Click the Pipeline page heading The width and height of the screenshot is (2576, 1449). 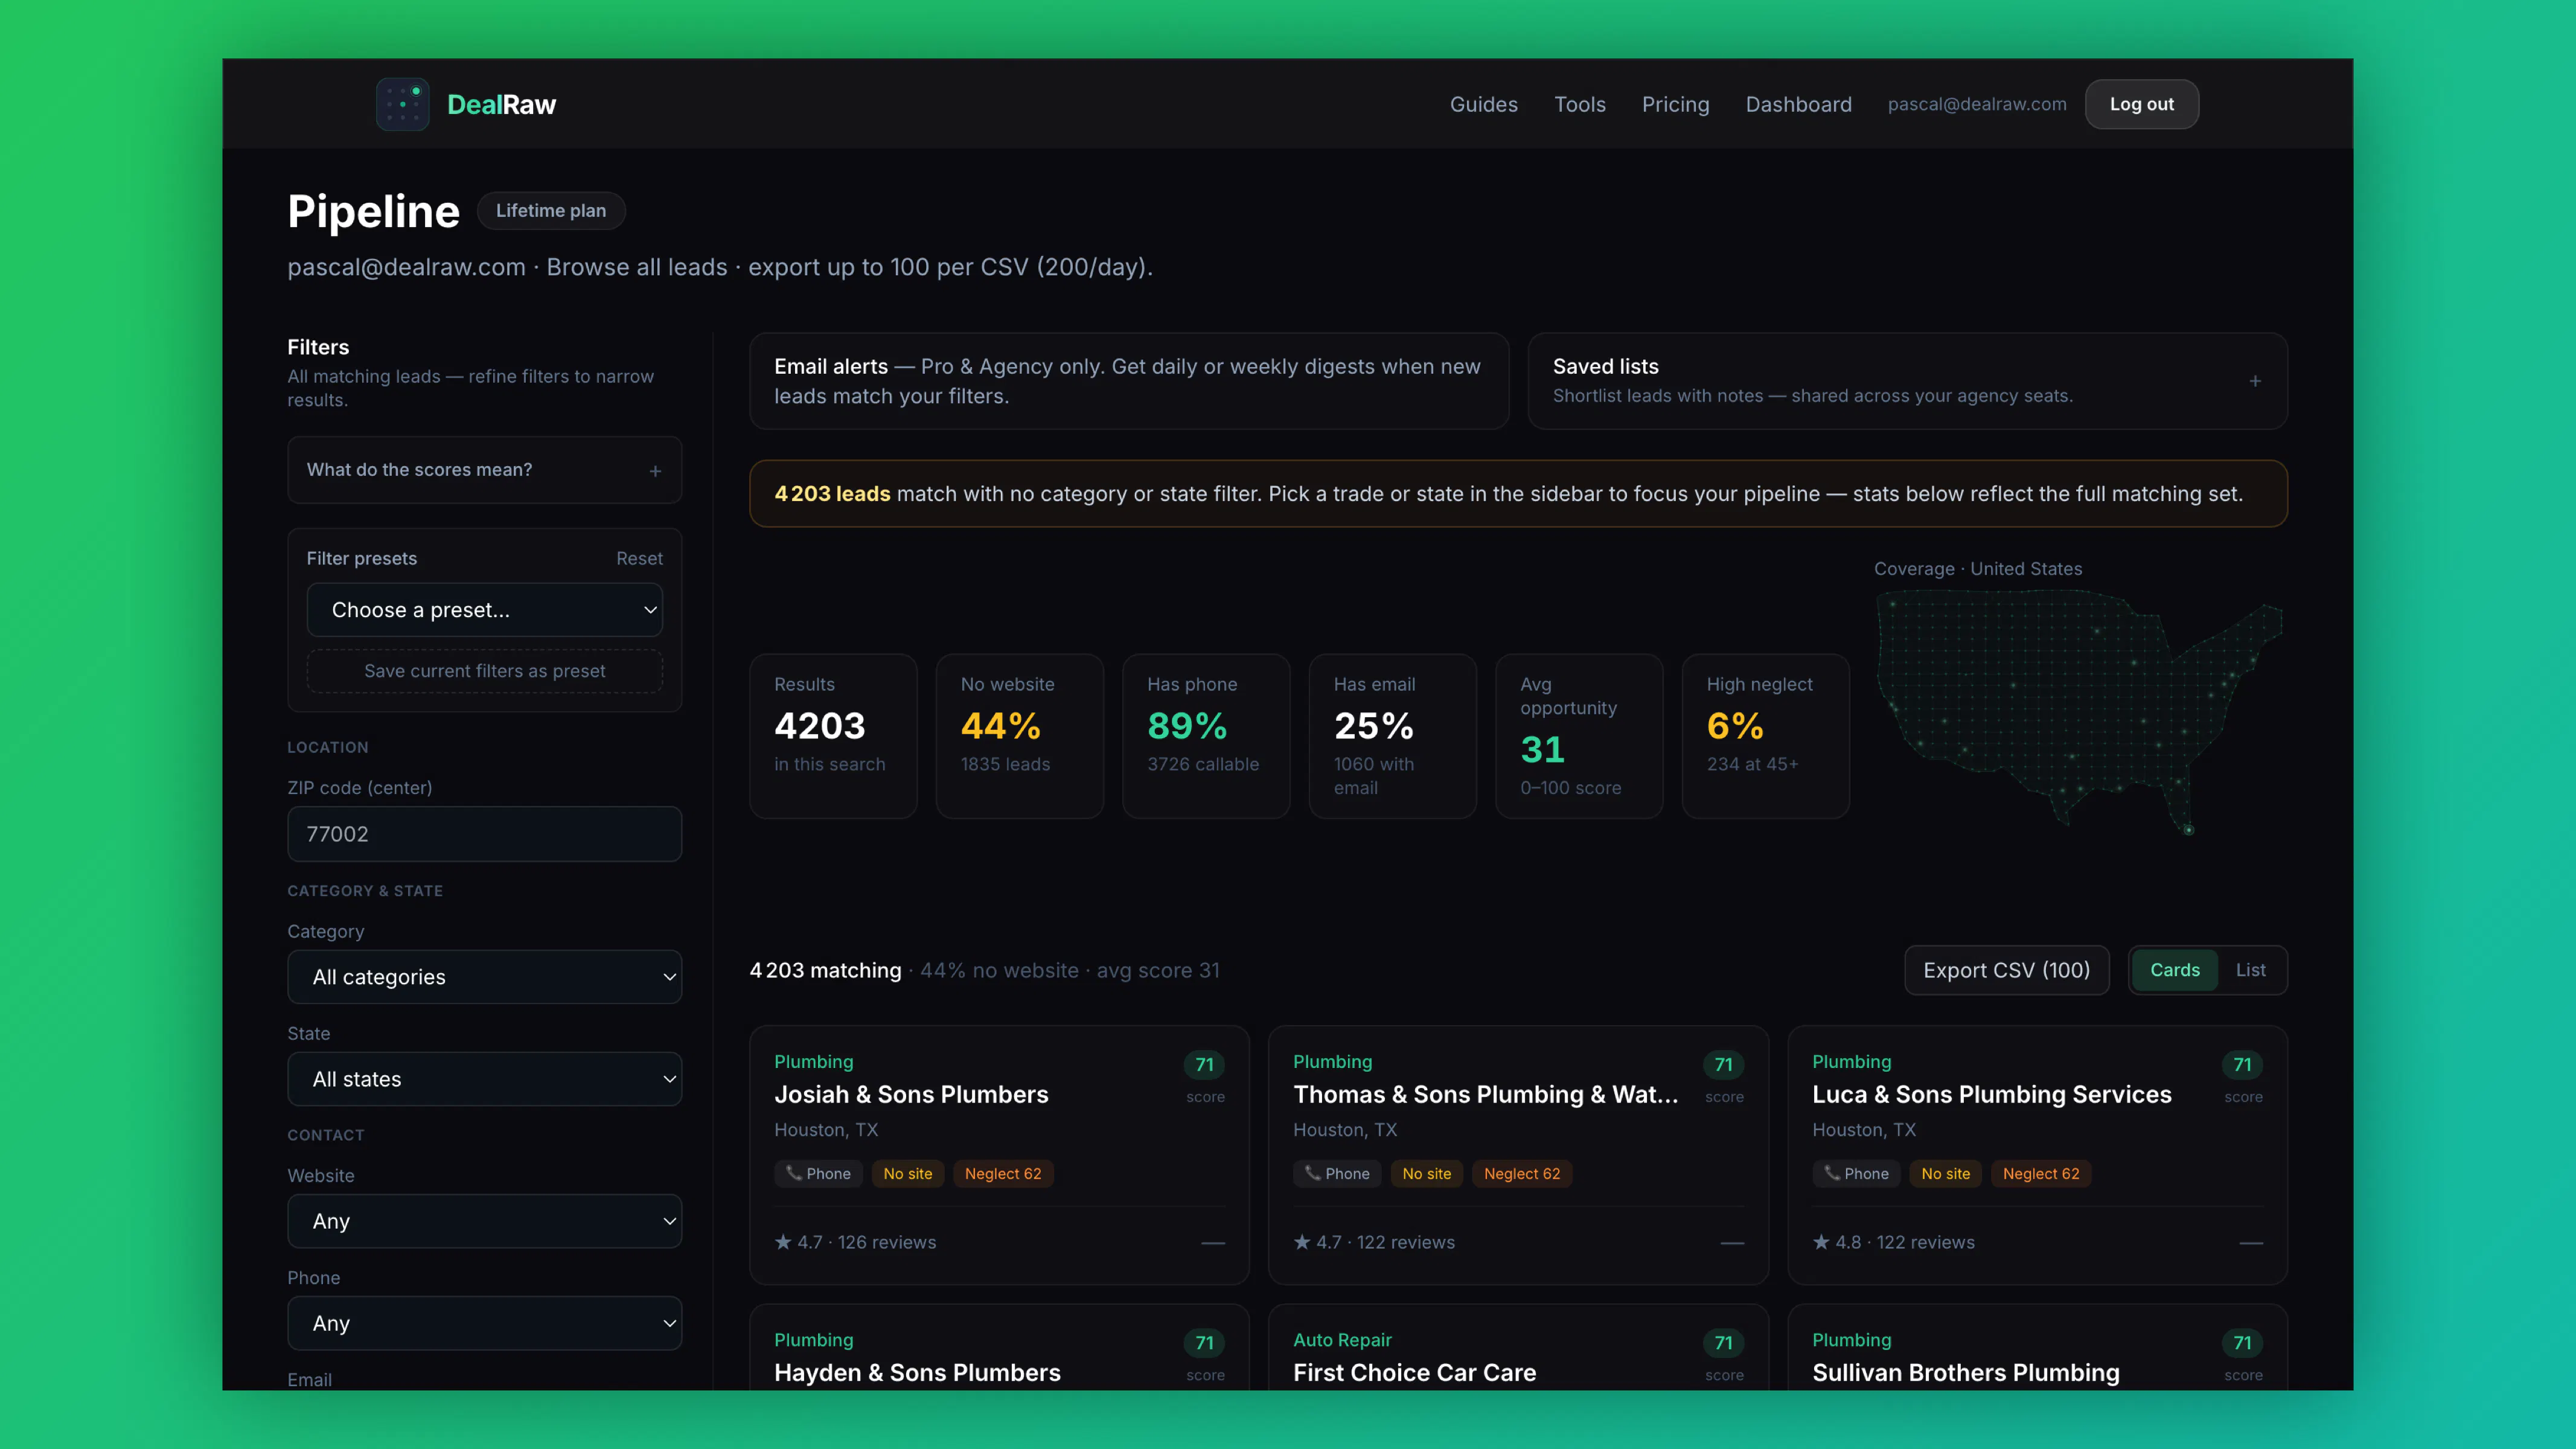[373, 212]
